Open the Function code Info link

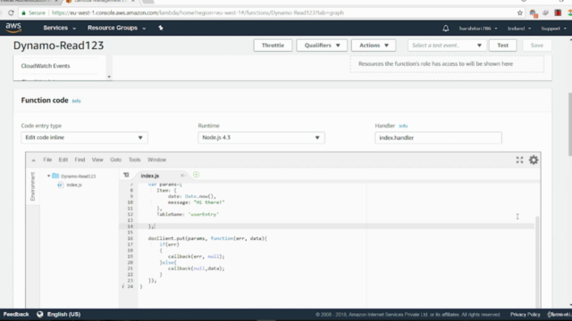click(x=76, y=101)
